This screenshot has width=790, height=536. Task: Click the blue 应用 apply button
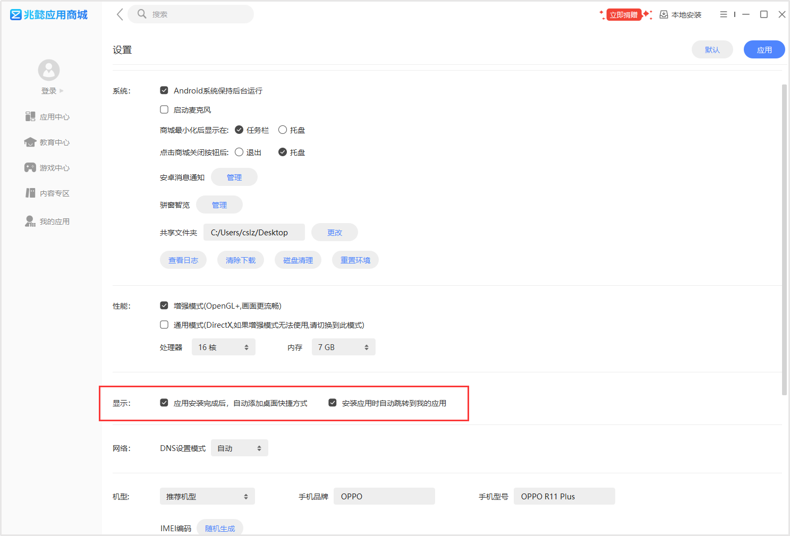click(764, 50)
